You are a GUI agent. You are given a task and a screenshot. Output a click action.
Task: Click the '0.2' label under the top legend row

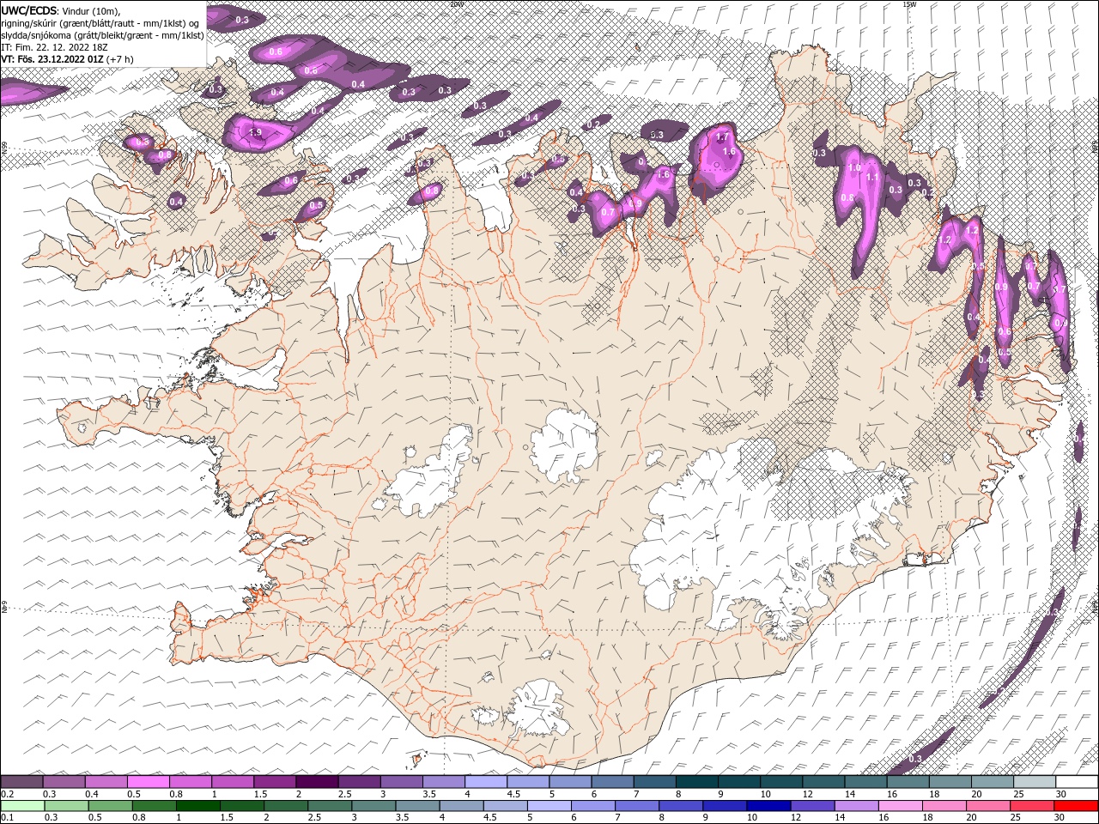click(8, 794)
